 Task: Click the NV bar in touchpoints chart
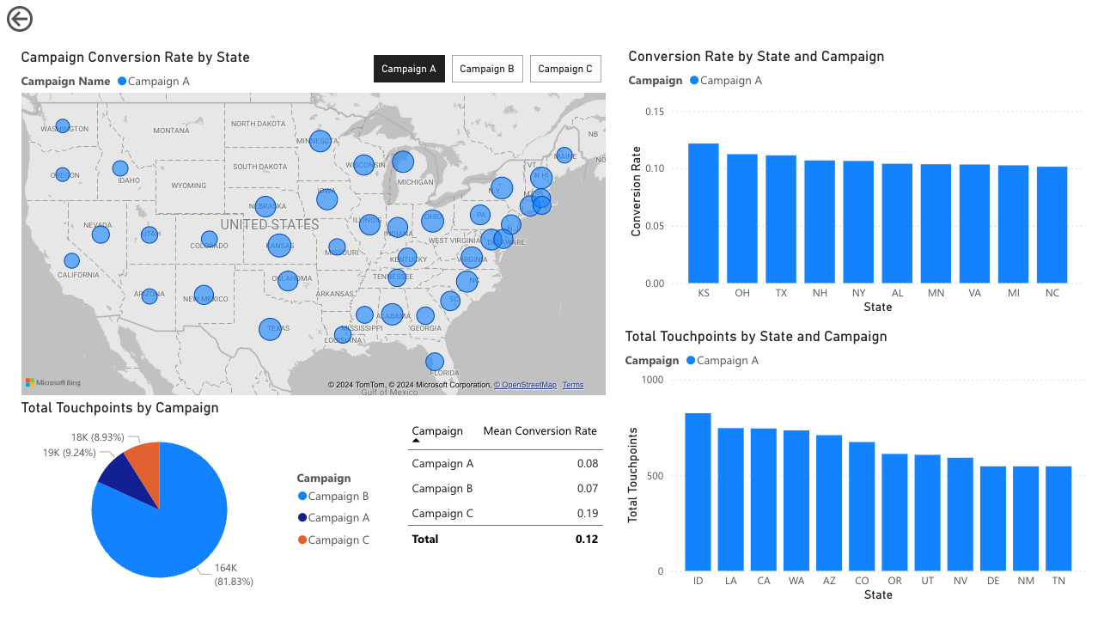(x=961, y=515)
